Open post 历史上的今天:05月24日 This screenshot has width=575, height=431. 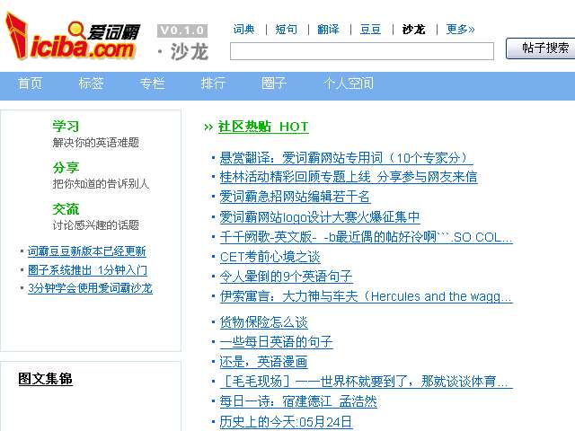pyautogui.click(x=286, y=422)
